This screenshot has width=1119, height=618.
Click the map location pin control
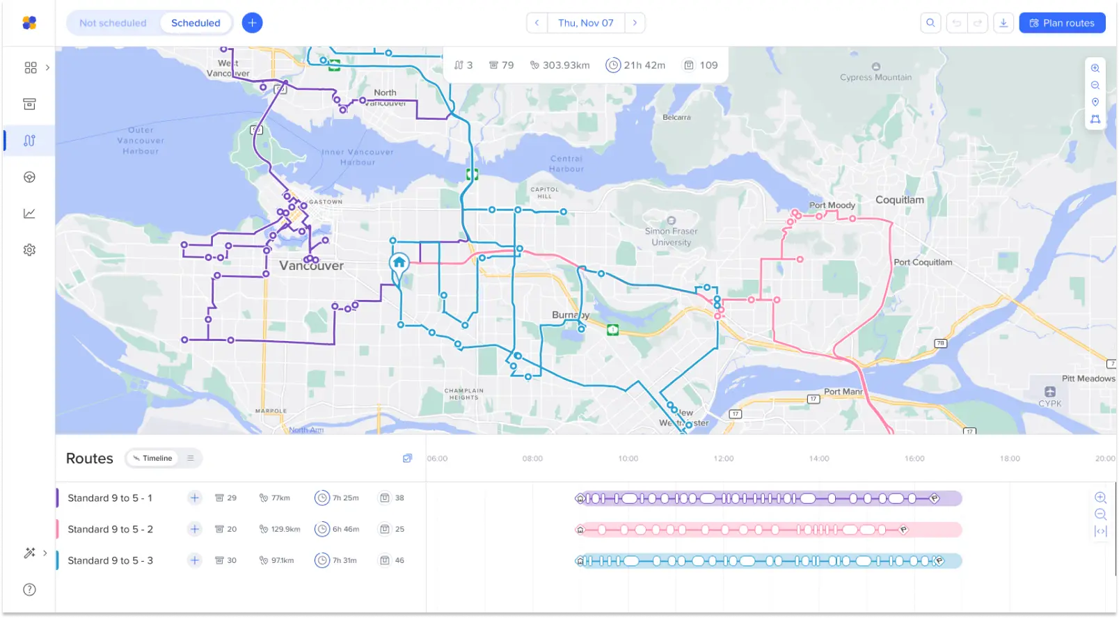pyautogui.click(x=1095, y=102)
